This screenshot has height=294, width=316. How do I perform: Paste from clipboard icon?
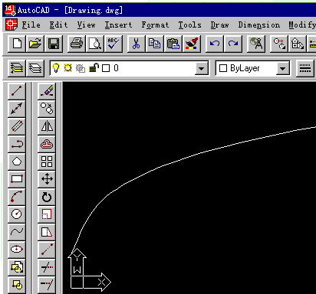(173, 44)
